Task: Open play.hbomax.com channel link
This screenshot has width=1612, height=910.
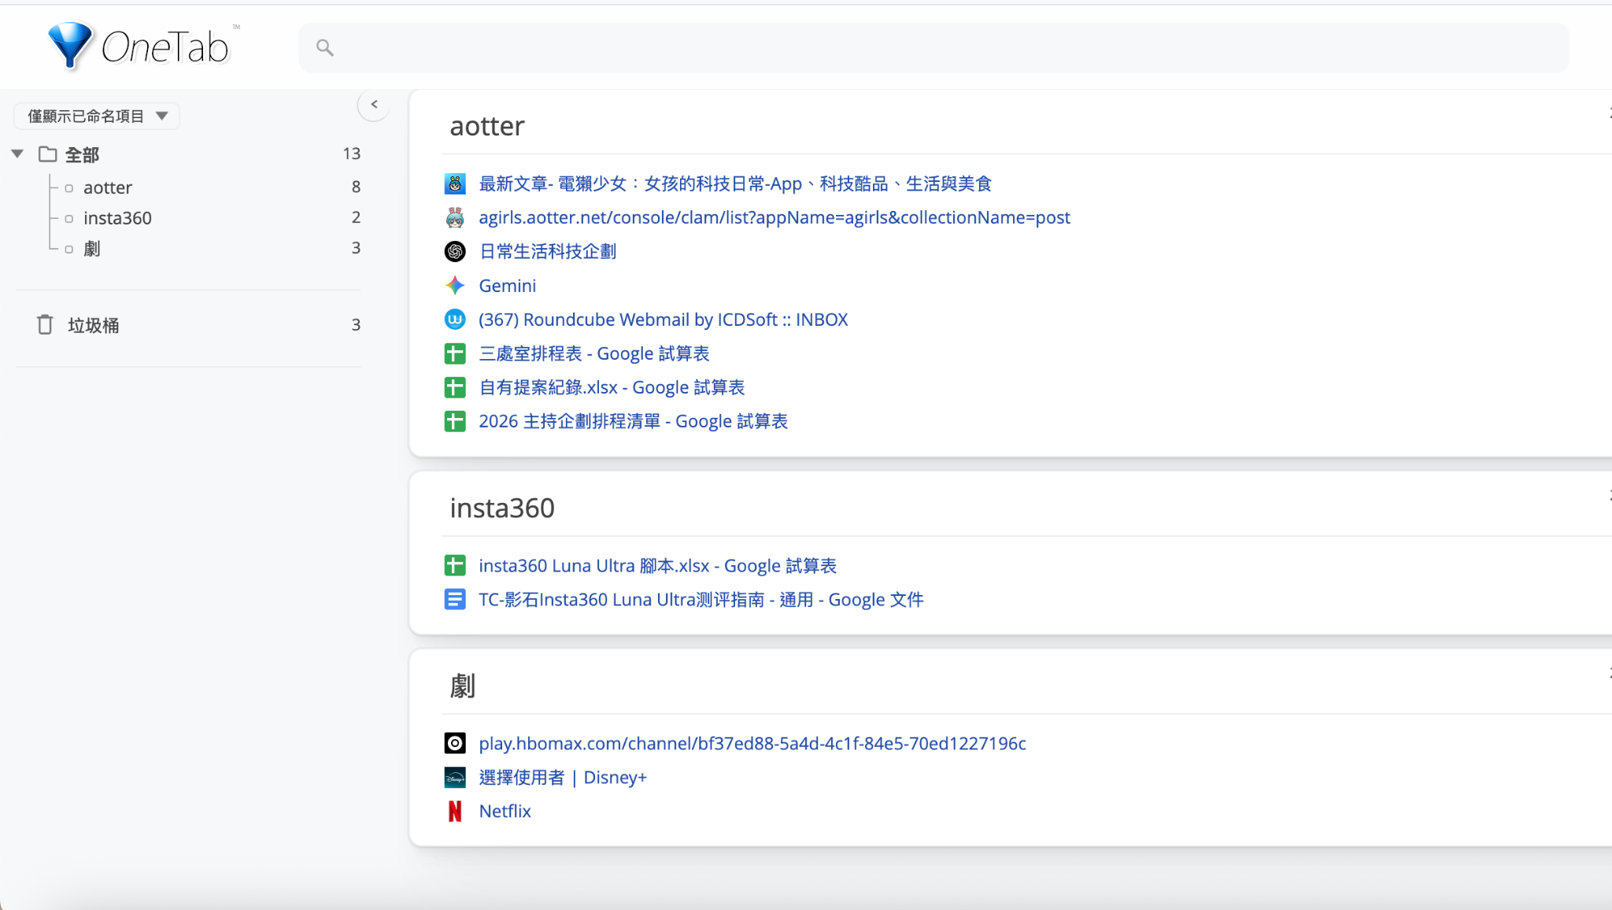Action: point(752,743)
